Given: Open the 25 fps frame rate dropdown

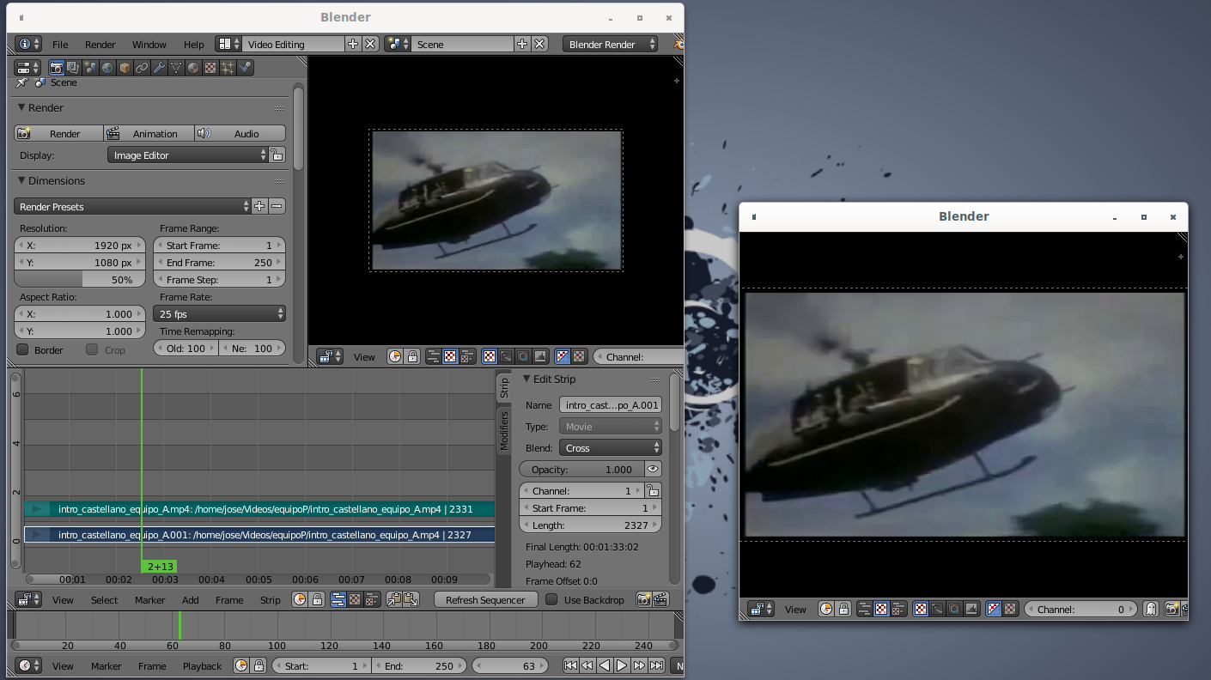Looking at the screenshot, I should (x=219, y=314).
